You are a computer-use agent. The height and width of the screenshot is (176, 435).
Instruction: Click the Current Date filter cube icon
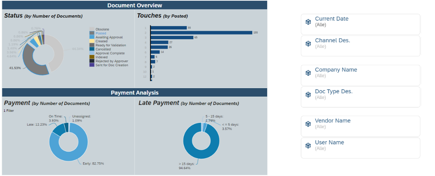point(308,22)
